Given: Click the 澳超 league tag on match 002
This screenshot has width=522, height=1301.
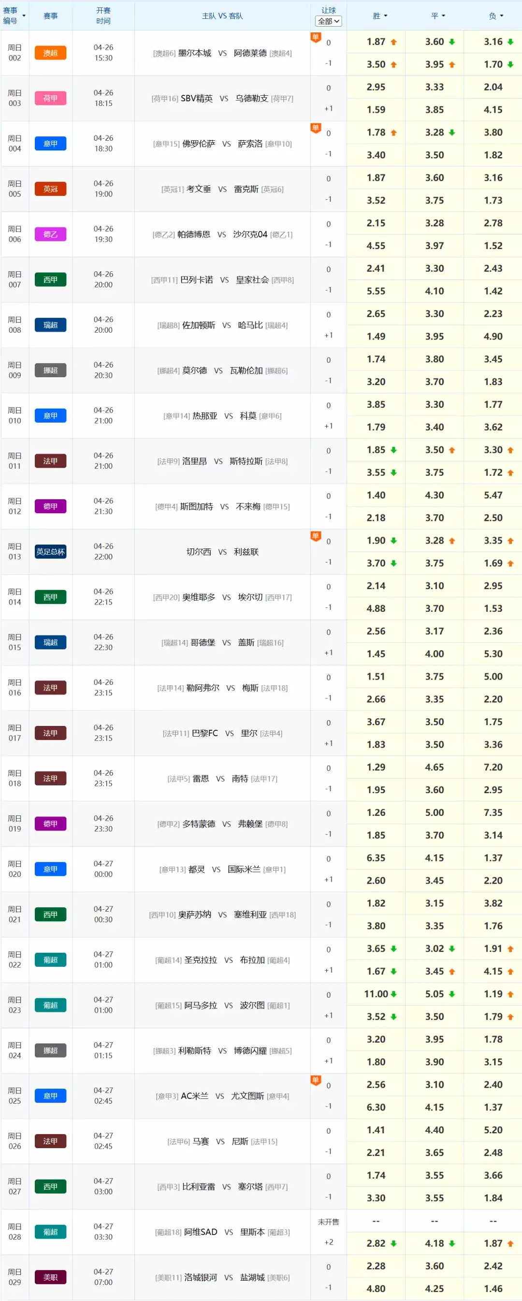Looking at the screenshot, I should [50, 53].
